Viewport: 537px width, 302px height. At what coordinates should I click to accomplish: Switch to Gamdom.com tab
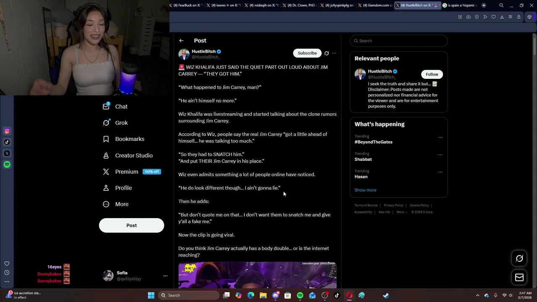pyautogui.click(x=375, y=5)
